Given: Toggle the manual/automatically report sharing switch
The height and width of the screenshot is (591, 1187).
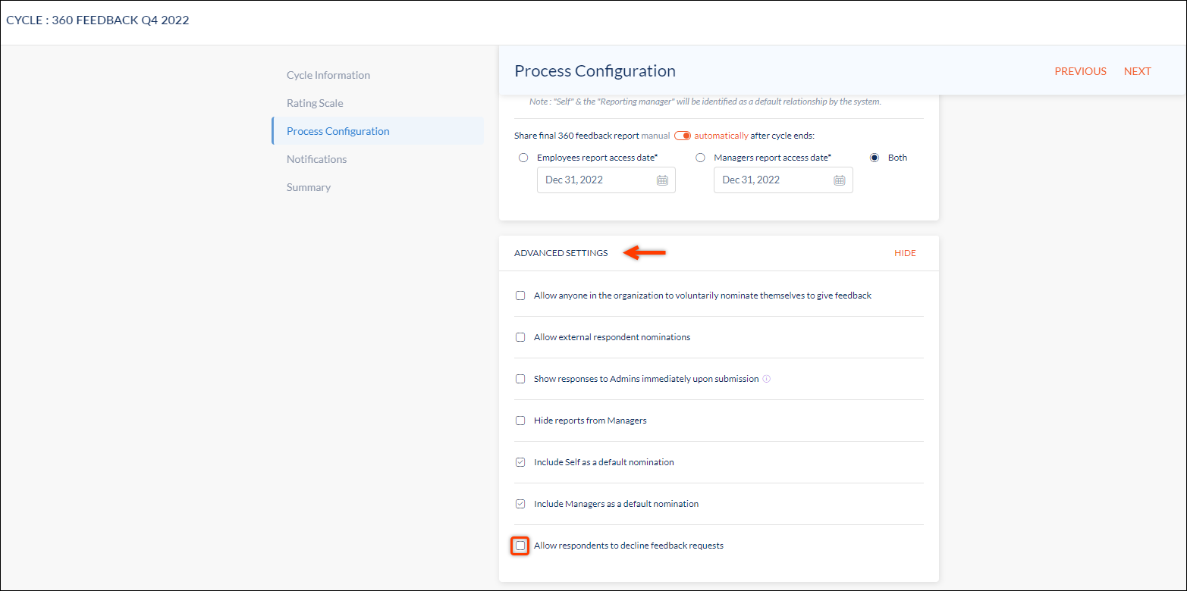Looking at the screenshot, I should [x=683, y=136].
